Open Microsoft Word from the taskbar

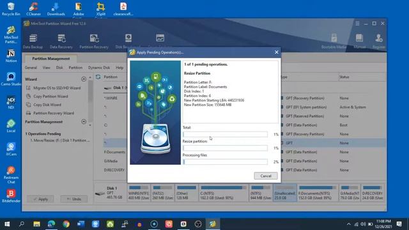click(81, 224)
